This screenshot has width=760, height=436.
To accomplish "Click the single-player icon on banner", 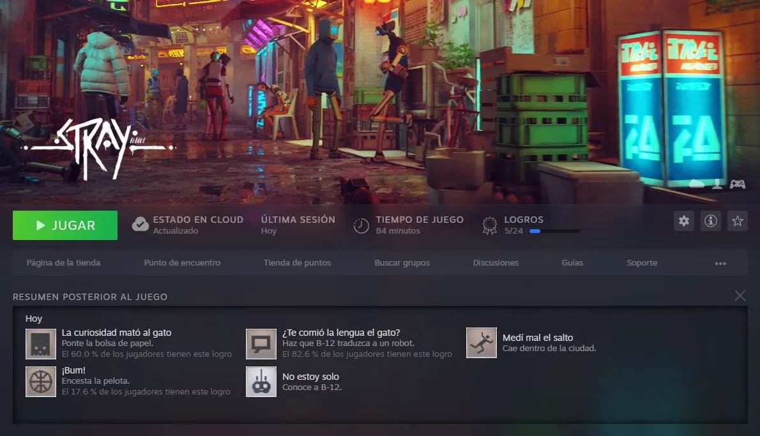I will click(x=717, y=184).
